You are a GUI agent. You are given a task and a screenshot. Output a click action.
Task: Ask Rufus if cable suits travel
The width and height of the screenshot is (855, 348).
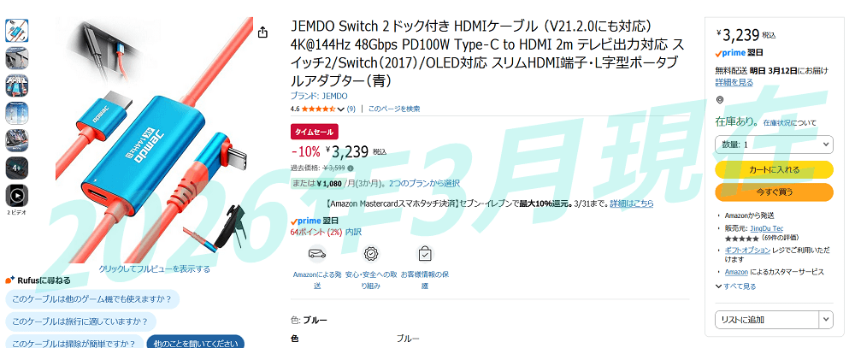(80, 321)
